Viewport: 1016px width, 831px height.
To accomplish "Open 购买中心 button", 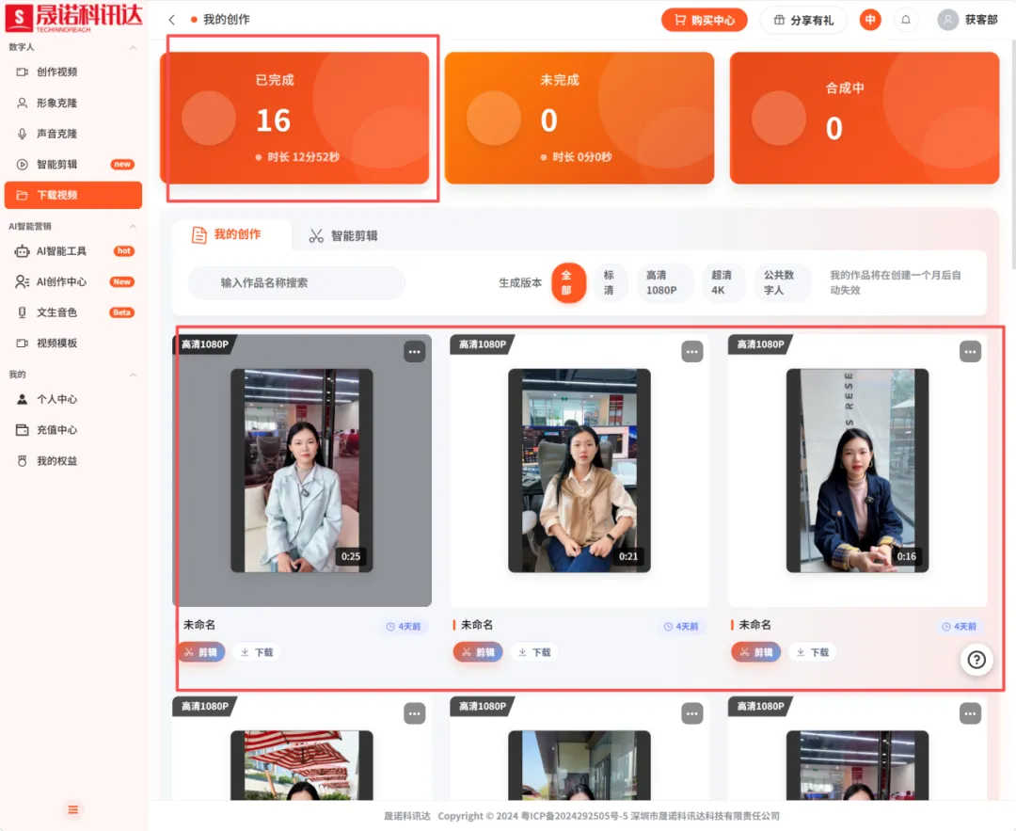I will tap(705, 20).
